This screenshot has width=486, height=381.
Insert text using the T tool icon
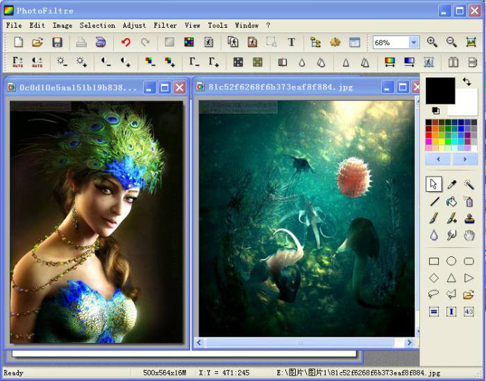click(x=291, y=42)
